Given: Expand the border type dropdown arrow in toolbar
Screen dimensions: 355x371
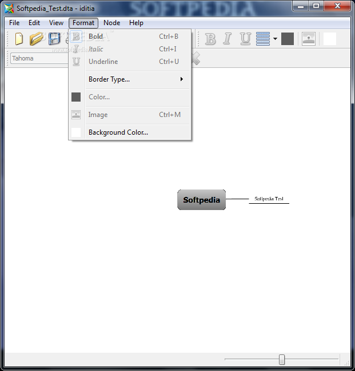Looking at the screenshot, I should point(275,39).
